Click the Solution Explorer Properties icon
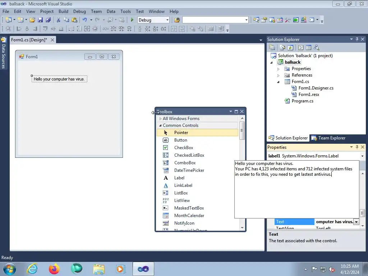This screenshot has width=368, height=276. [272, 48]
